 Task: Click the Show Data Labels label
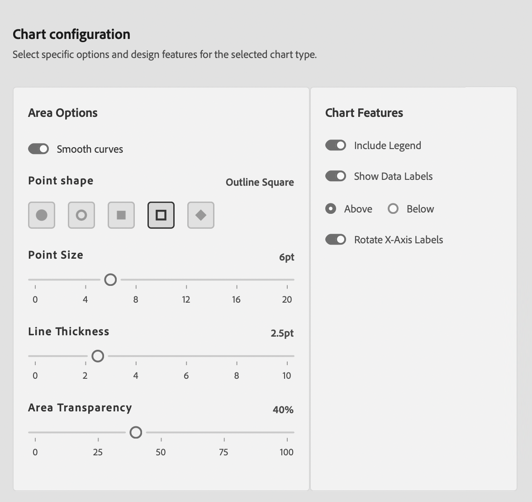(x=393, y=176)
